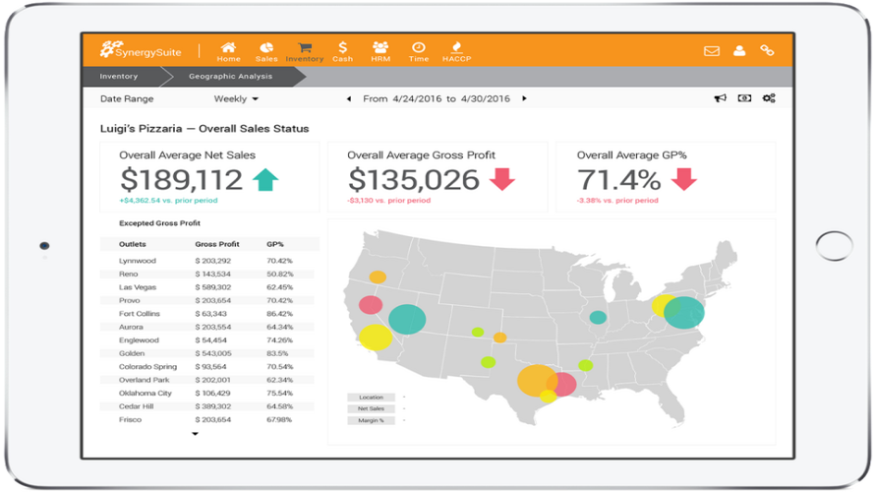Click the teal bubble in Illinois

598,318
